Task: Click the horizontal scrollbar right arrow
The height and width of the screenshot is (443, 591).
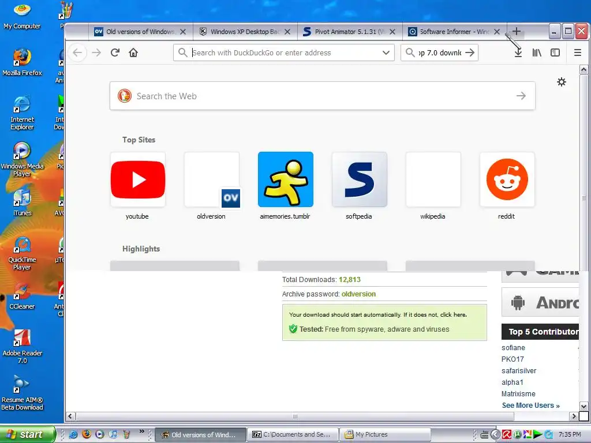Action: point(574,416)
